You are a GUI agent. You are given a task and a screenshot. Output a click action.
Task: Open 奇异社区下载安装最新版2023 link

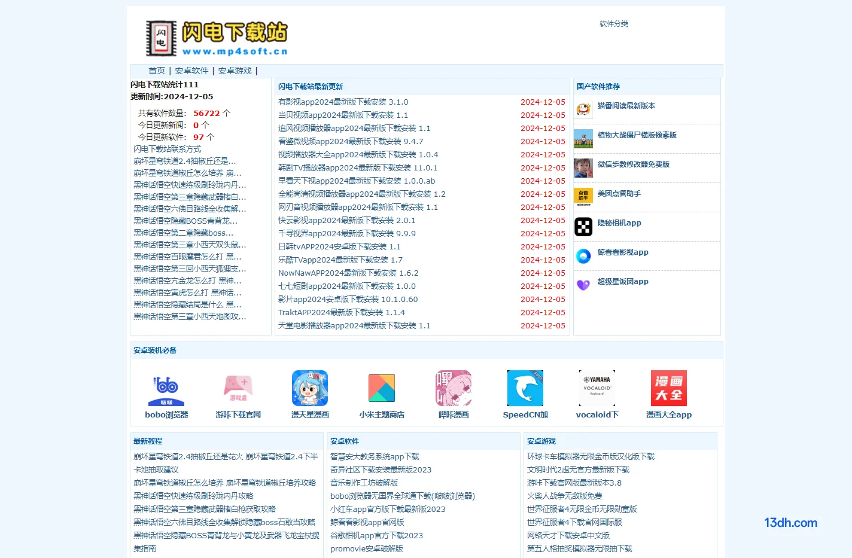coord(381,469)
